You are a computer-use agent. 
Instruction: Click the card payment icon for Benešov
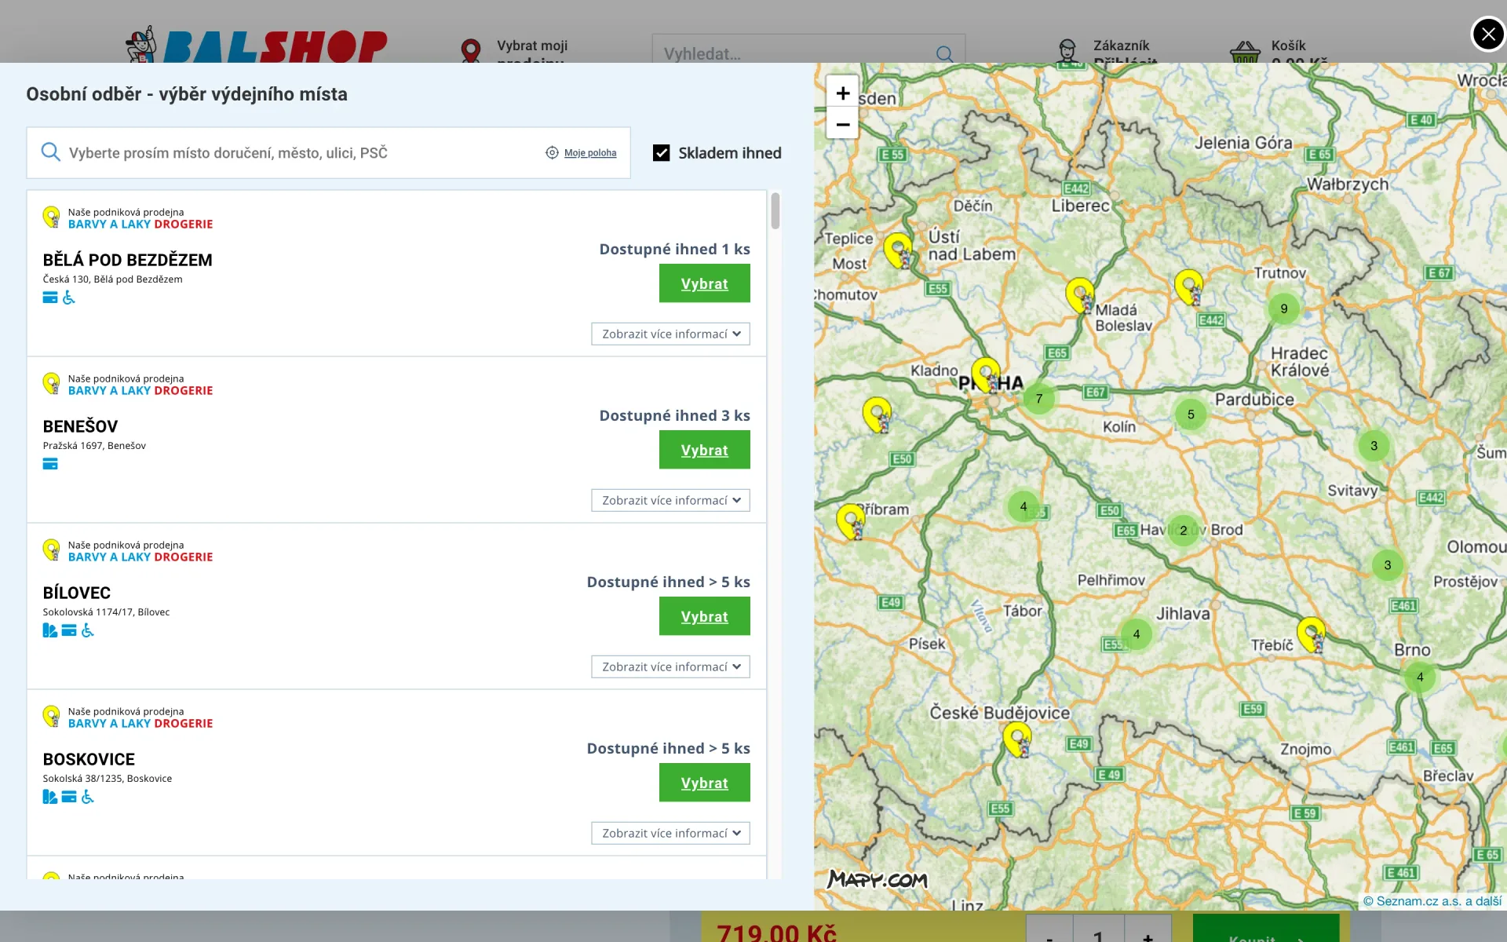tap(50, 464)
